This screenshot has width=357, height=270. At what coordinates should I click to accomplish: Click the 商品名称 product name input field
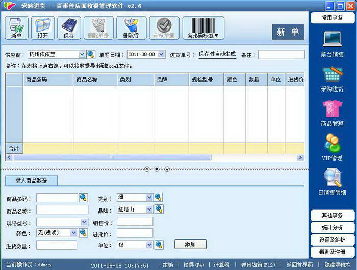62,209
